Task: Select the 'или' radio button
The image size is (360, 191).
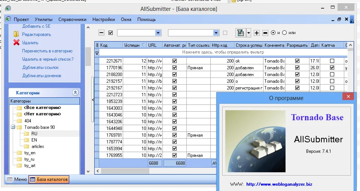Action: tap(284, 33)
